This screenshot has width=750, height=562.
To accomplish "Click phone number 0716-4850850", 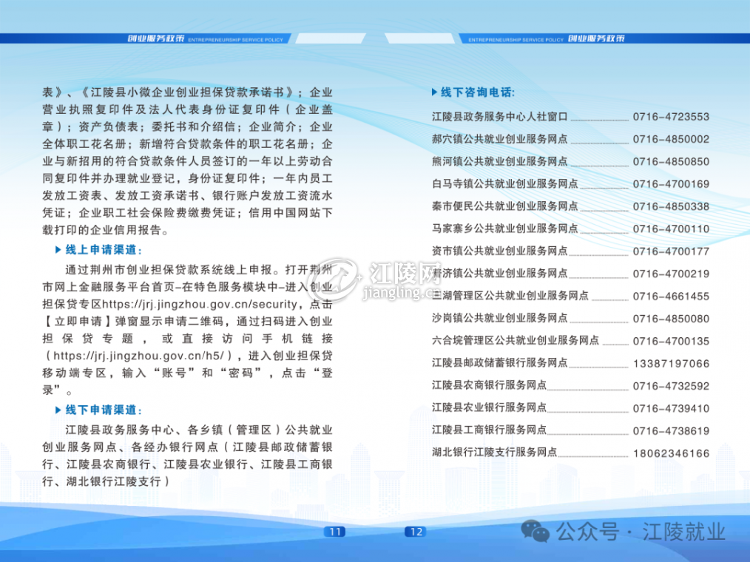I will click(671, 162).
